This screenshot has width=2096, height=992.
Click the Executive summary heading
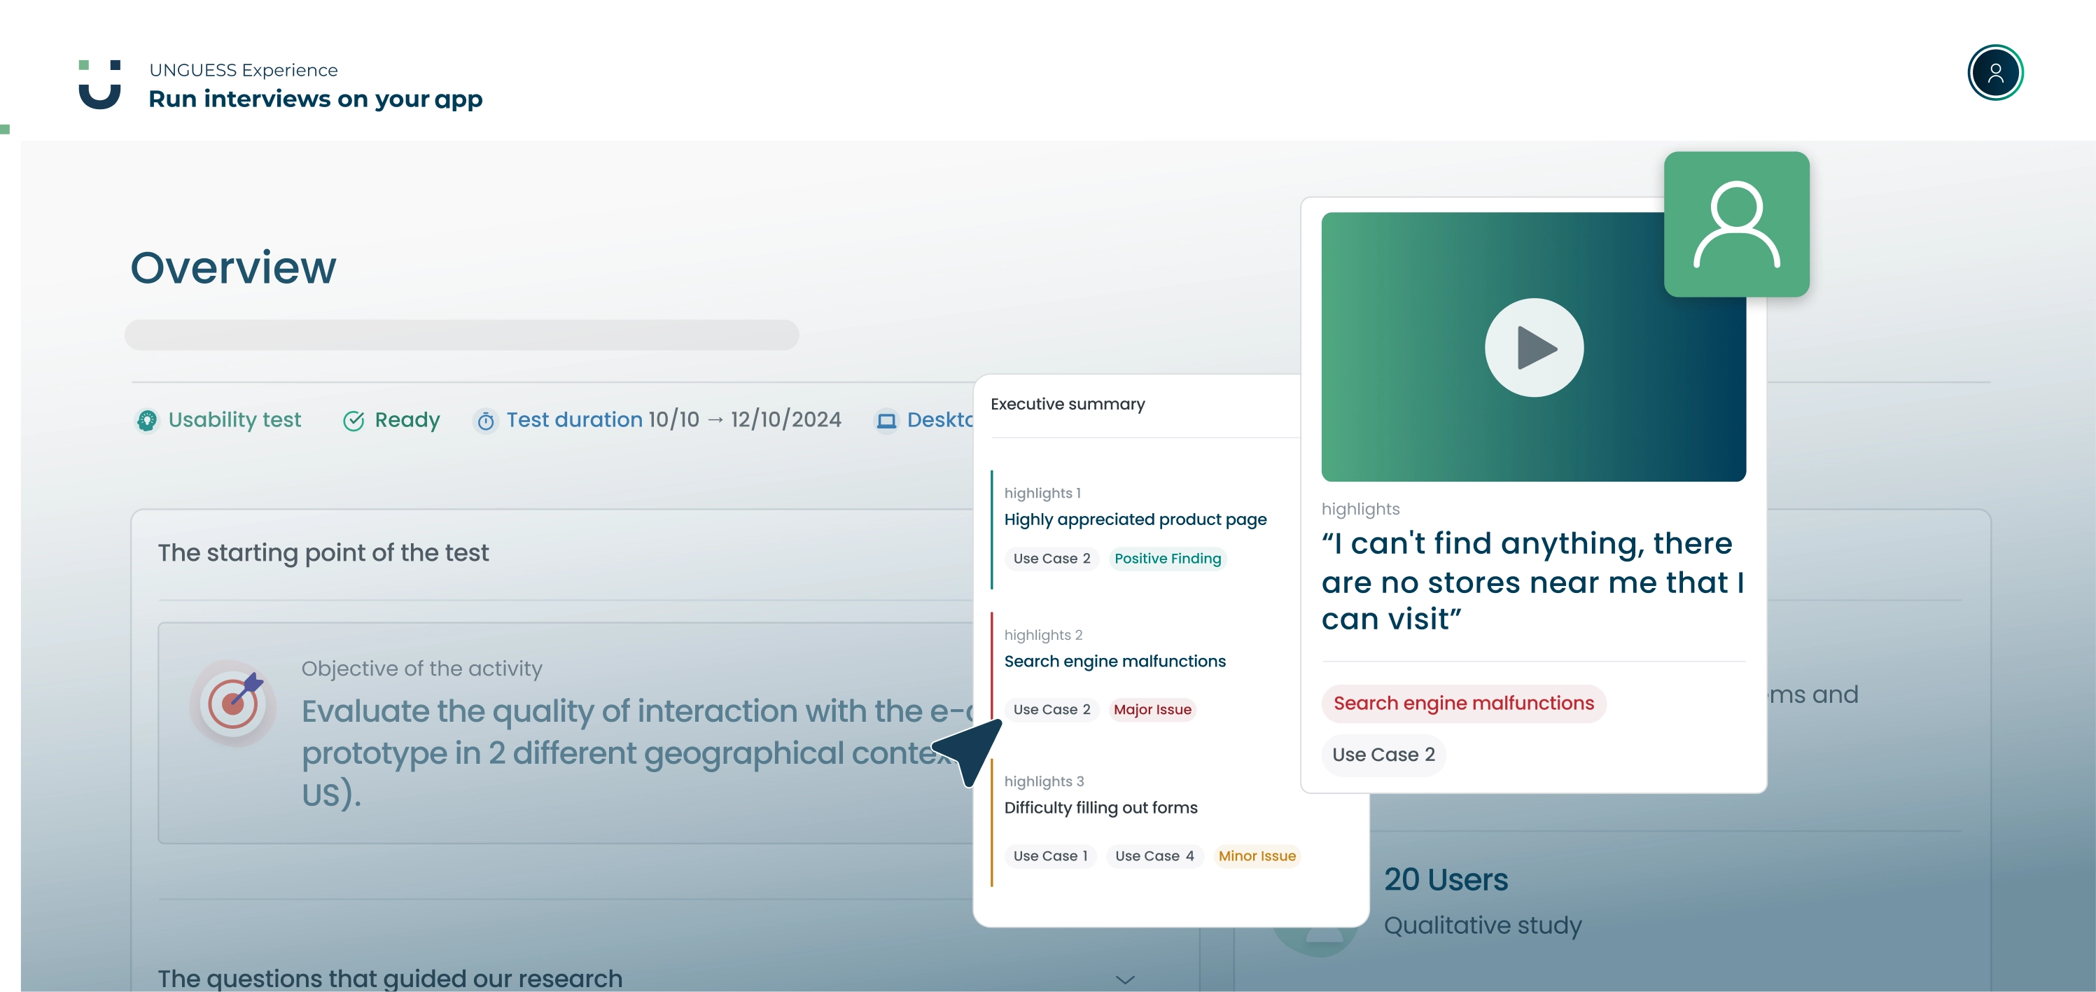(x=1068, y=405)
